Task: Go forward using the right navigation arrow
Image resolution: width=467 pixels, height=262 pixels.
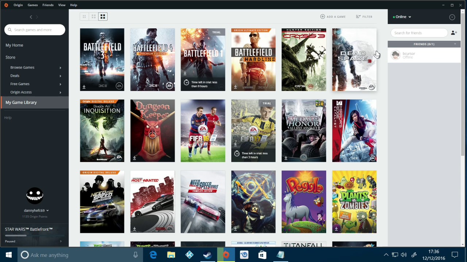Action: pos(37,17)
